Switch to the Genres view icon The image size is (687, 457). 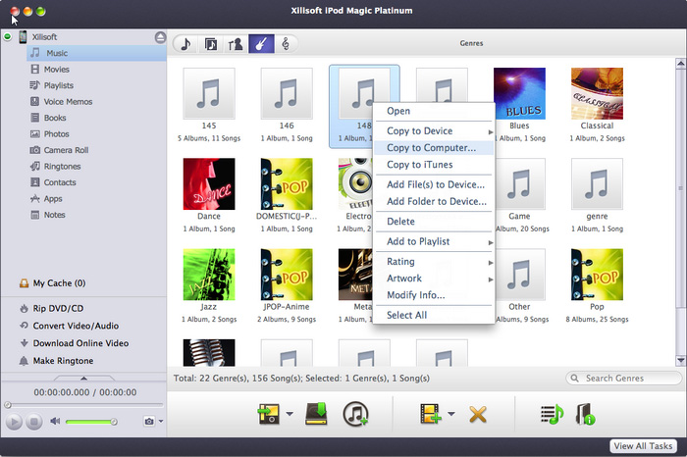261,44
